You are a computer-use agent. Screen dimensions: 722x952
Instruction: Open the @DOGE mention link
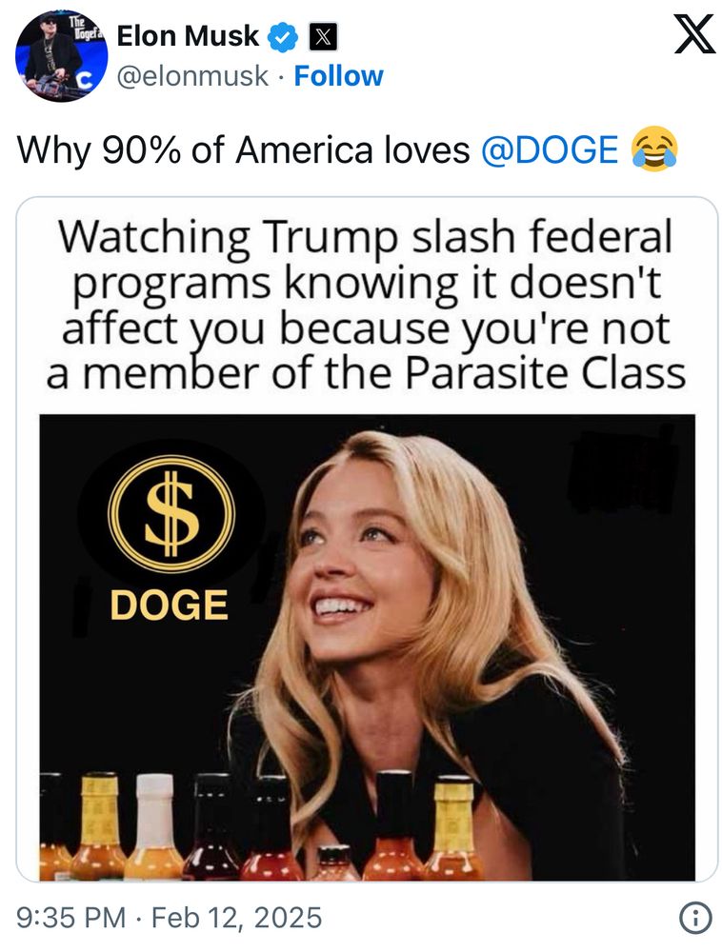coord(550,150)
